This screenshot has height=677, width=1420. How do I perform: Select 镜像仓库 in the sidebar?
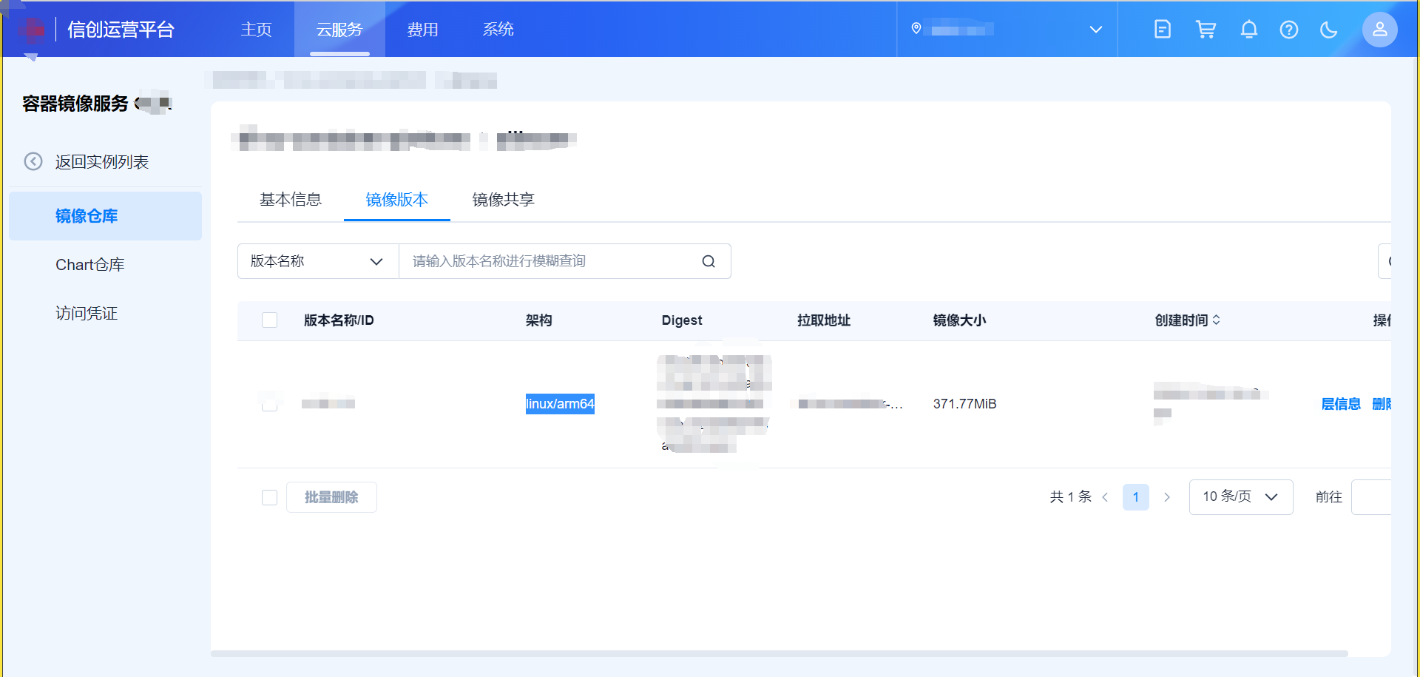[105, 216]
